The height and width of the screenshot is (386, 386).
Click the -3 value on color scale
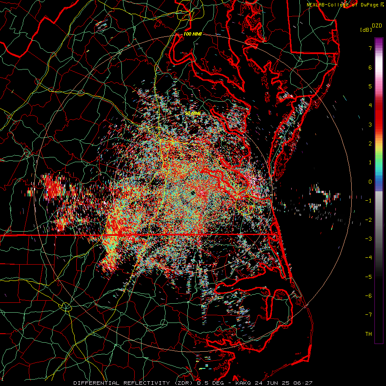tap(368, 239)
